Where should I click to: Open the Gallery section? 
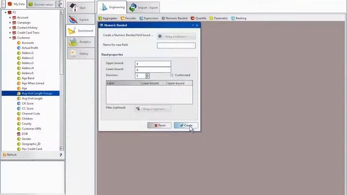tap(81, 54)
